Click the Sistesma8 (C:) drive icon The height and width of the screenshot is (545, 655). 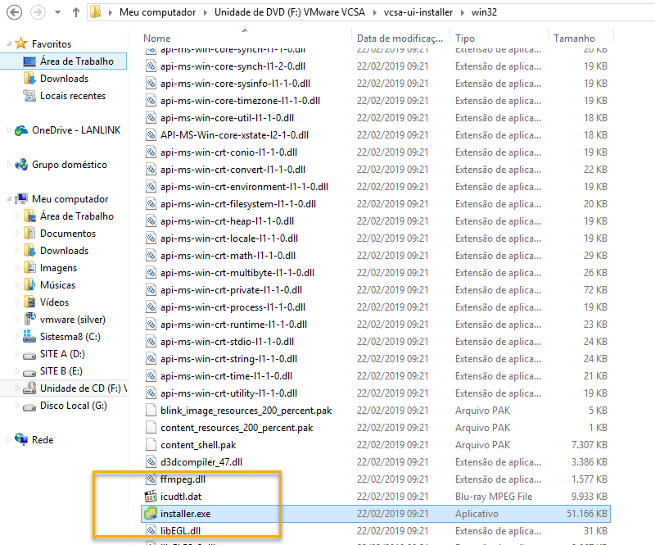tap(29, 337)
